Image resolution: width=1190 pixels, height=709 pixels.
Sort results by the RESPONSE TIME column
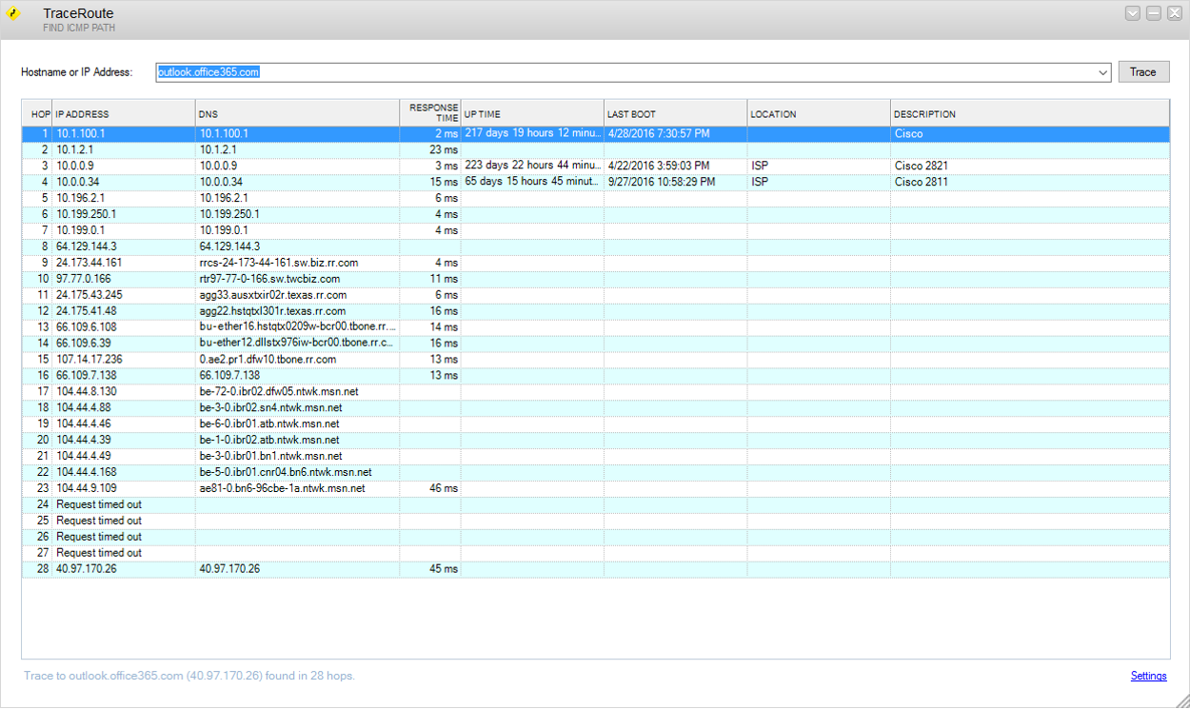point(430,111)
